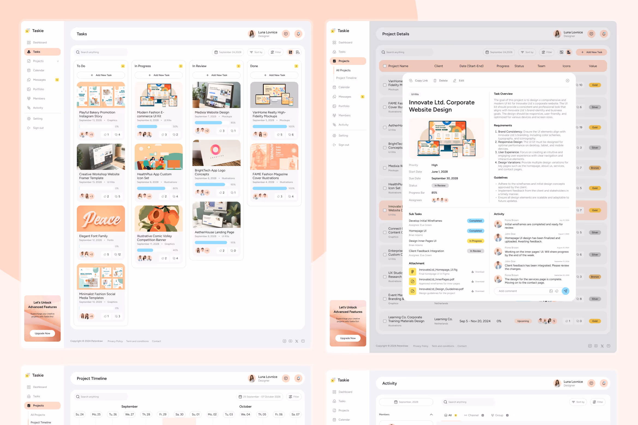The height and width of the screenshot is (425, 638).
Task: Click Add New Task under To Do column
Action: 101,75
